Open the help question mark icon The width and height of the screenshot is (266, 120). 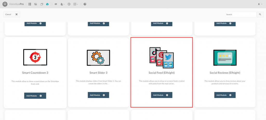85,4
